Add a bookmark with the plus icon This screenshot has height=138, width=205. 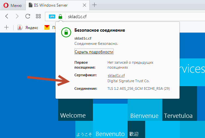click(6, 27)
